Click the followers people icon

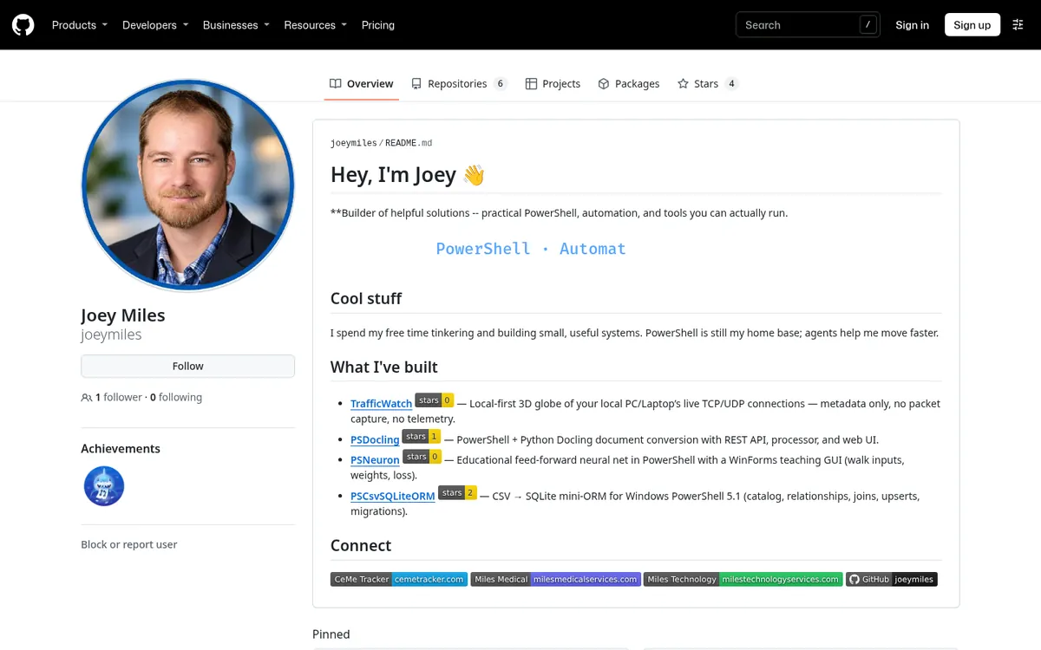click(x=87, y=398)
